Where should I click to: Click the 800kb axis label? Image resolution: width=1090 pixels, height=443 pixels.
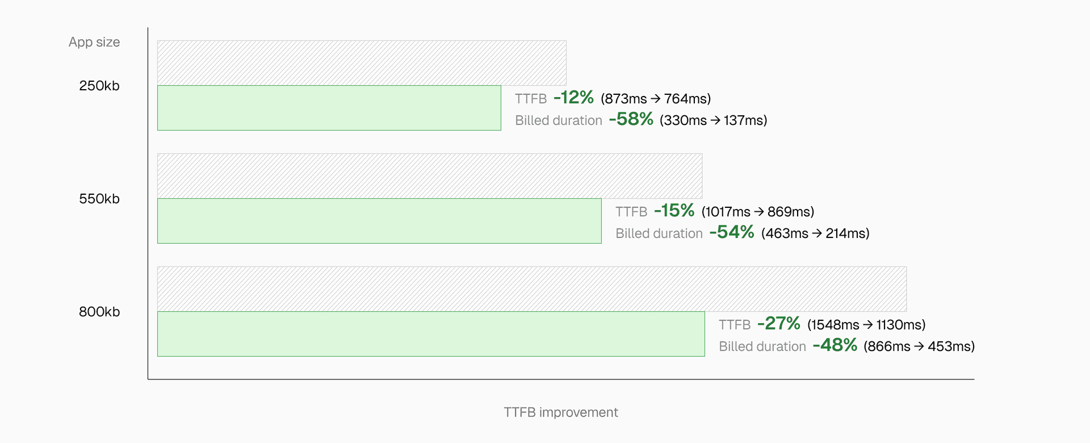click(x=99, y=312)
